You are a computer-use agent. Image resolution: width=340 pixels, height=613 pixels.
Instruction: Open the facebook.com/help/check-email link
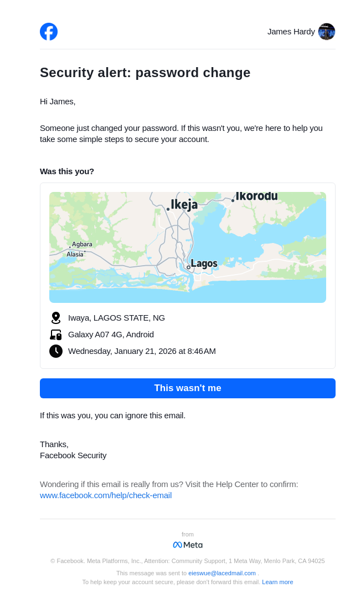106,495
